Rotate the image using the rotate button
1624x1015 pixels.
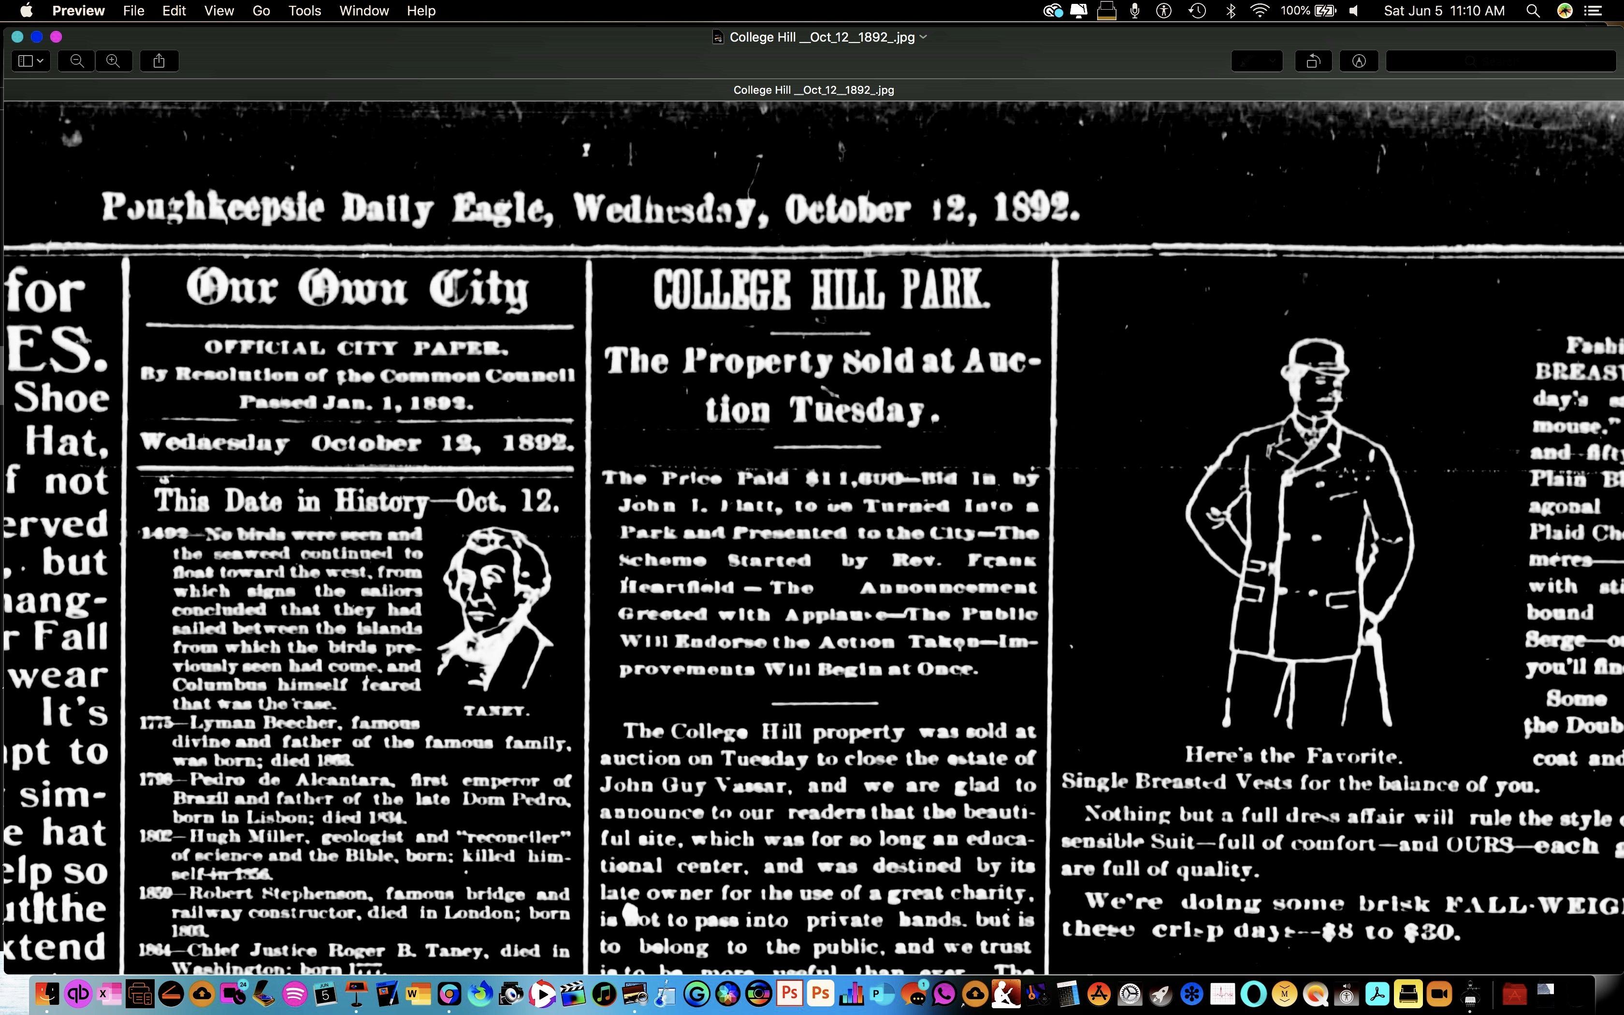1313,61
